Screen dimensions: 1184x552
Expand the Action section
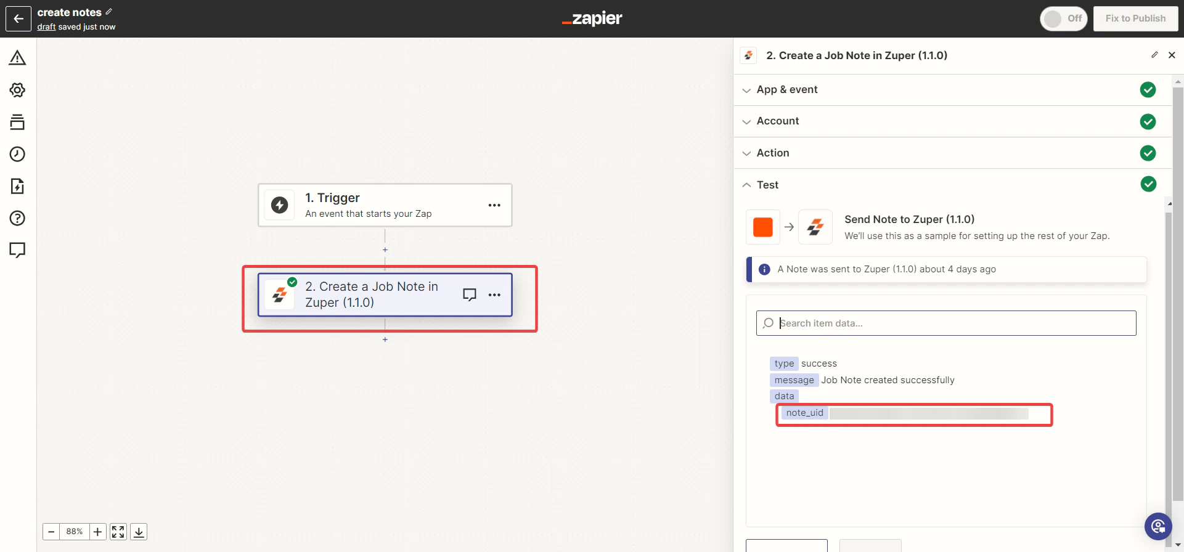point(952,153)
